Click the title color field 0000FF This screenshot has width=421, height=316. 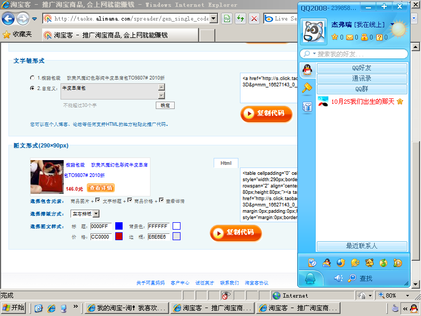coord(101,226)
